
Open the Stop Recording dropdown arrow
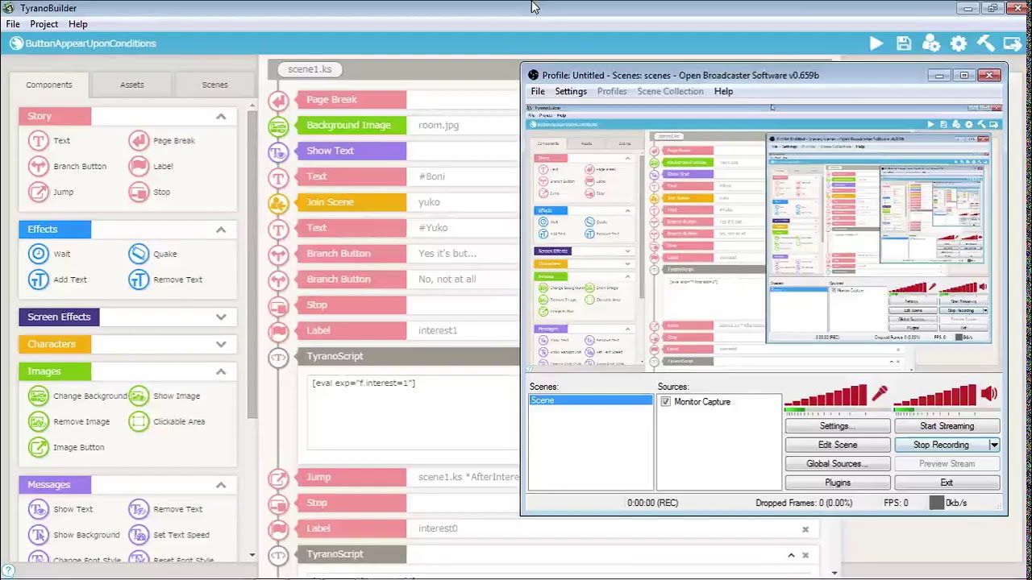(994, 445)
